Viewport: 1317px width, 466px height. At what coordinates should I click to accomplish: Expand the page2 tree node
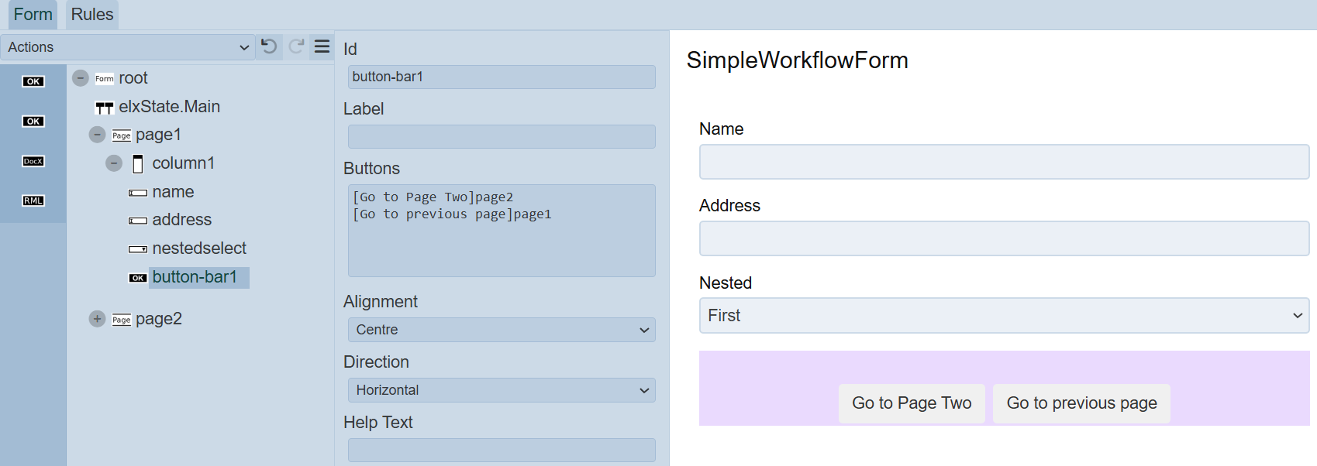97,319
